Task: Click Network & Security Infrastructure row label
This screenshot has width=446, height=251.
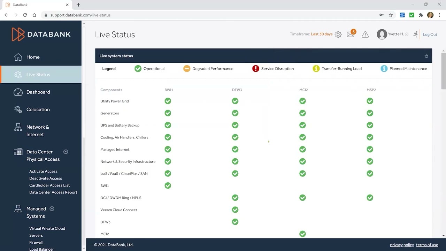Action: coord(128,162)
